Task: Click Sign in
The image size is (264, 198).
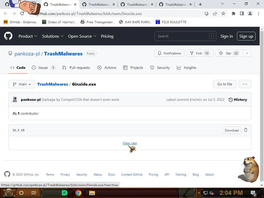Action: (x=227, y=36)
